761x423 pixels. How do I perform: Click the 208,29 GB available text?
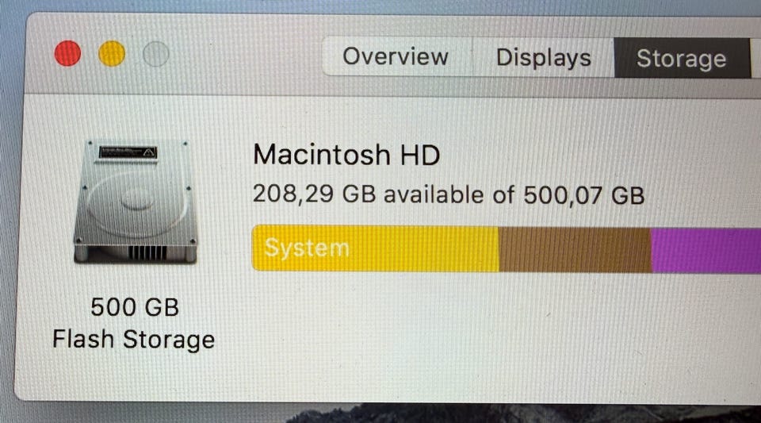click(369, 194)
